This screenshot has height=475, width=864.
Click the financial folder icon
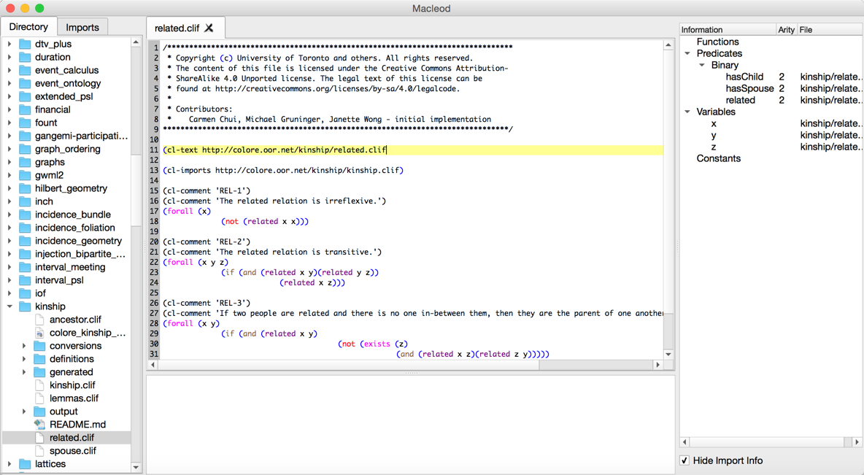coord(25,109)
